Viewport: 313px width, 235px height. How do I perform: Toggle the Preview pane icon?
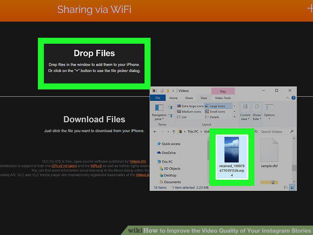(170, 108)
